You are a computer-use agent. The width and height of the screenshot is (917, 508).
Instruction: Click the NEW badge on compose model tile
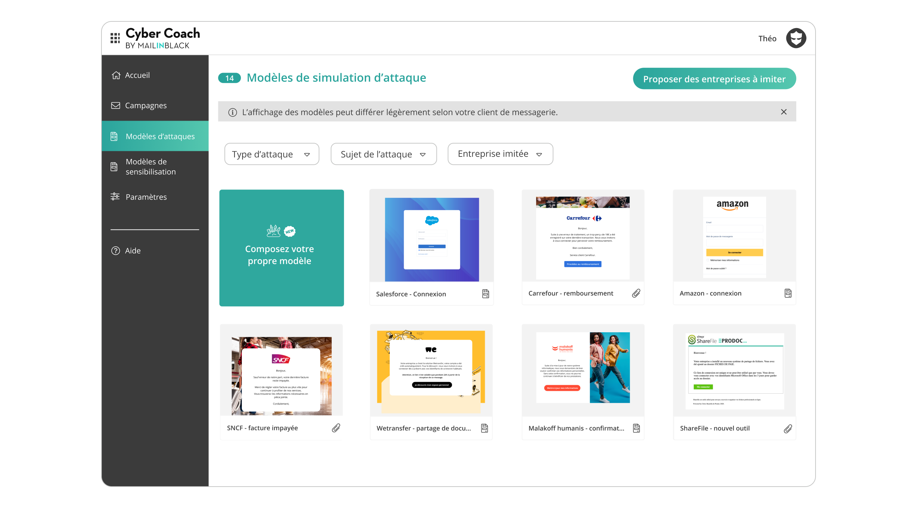tap(289, 231)
